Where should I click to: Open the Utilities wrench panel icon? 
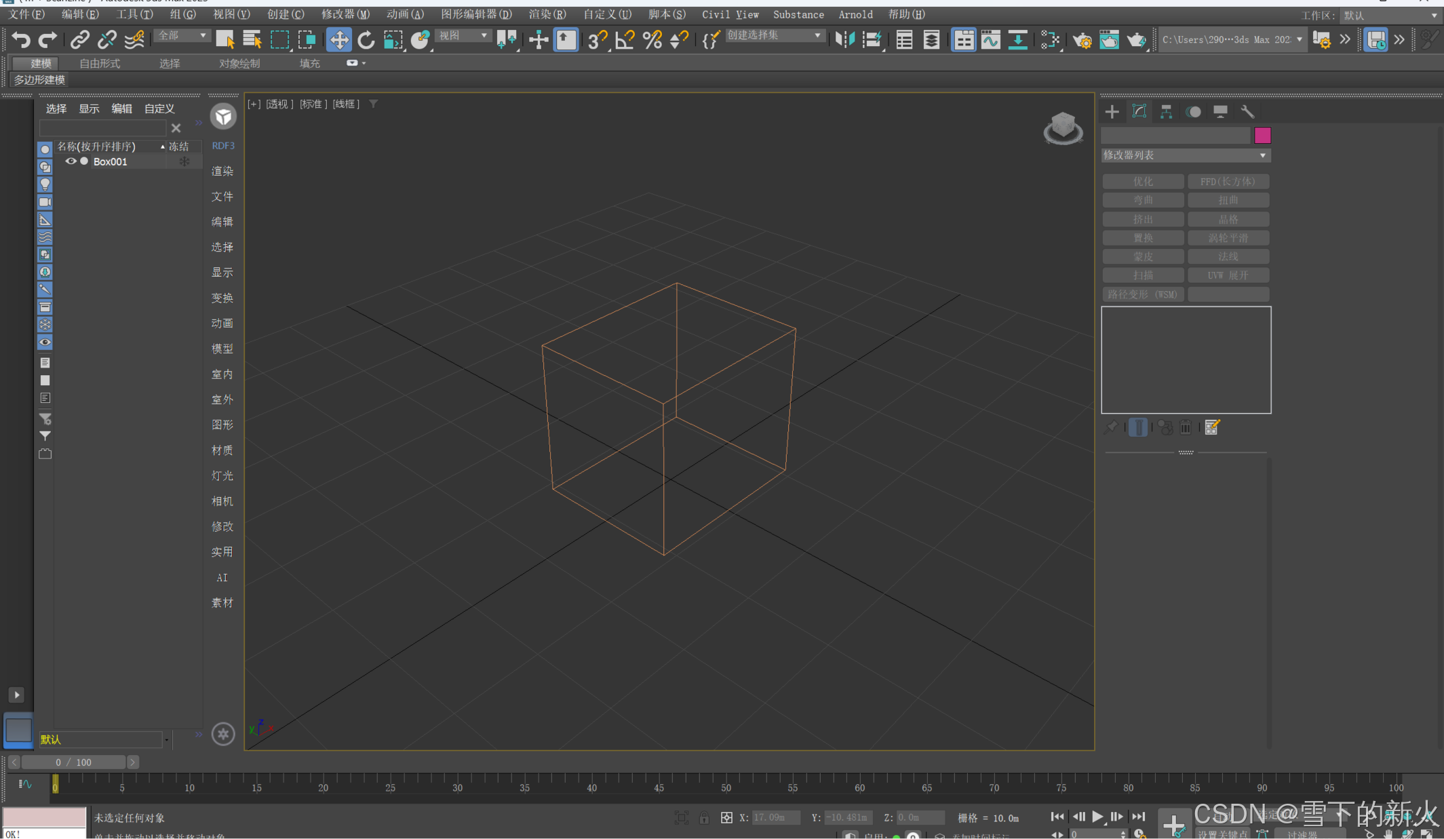[1247, 112]
